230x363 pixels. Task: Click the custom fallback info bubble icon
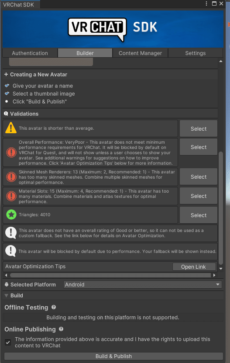pyautogui.click(x=10, y=233)
